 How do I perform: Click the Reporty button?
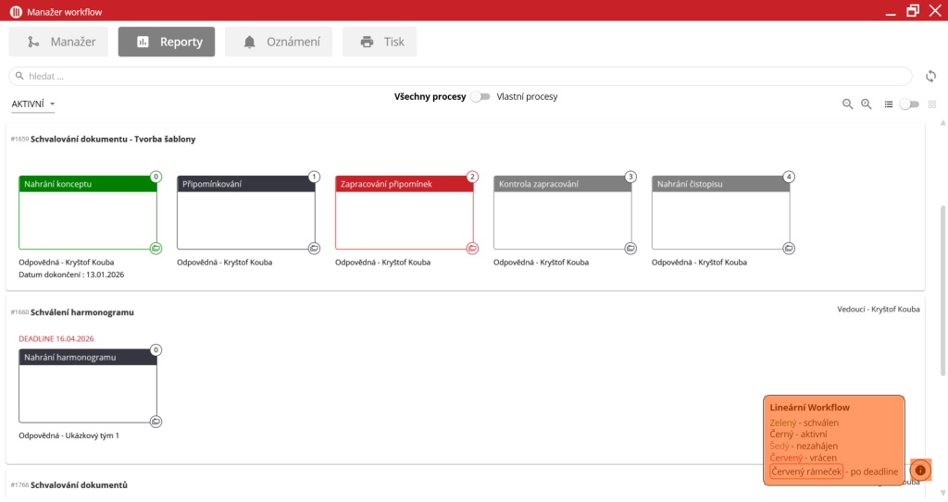coord(167,42)
